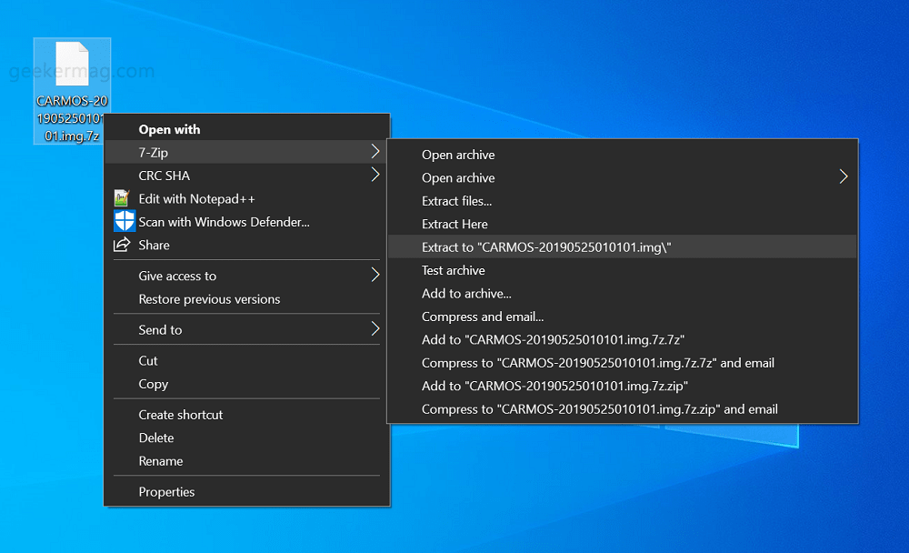Choose Add to "CARMOS-20190525010101.img.7z.7z"
The height and width of the screenshot is (553, 909).
coord(623,339)
